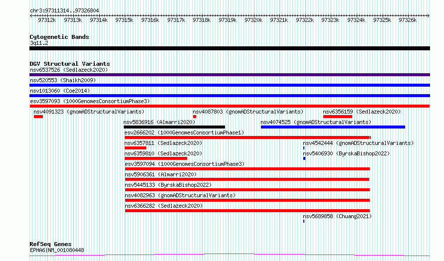Open nsv4542444 gnomAD variant label

pos(359,143)
